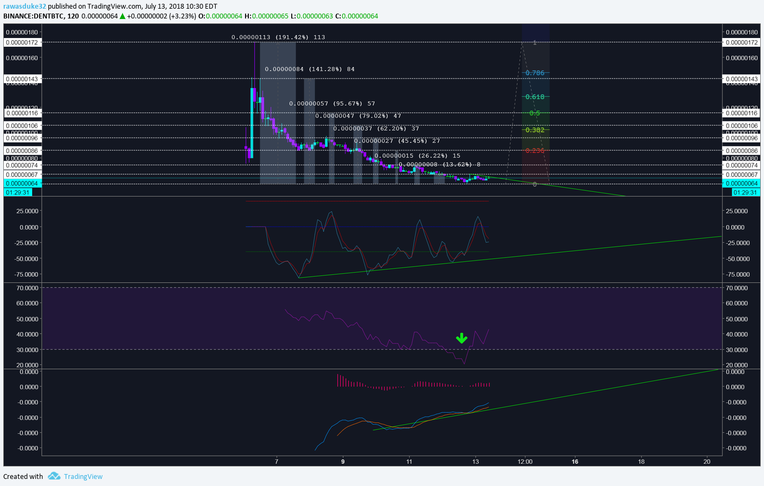Click the bold 16 date label on time axis
Viewport: 764px width, 486px height.
click(575, 462)
